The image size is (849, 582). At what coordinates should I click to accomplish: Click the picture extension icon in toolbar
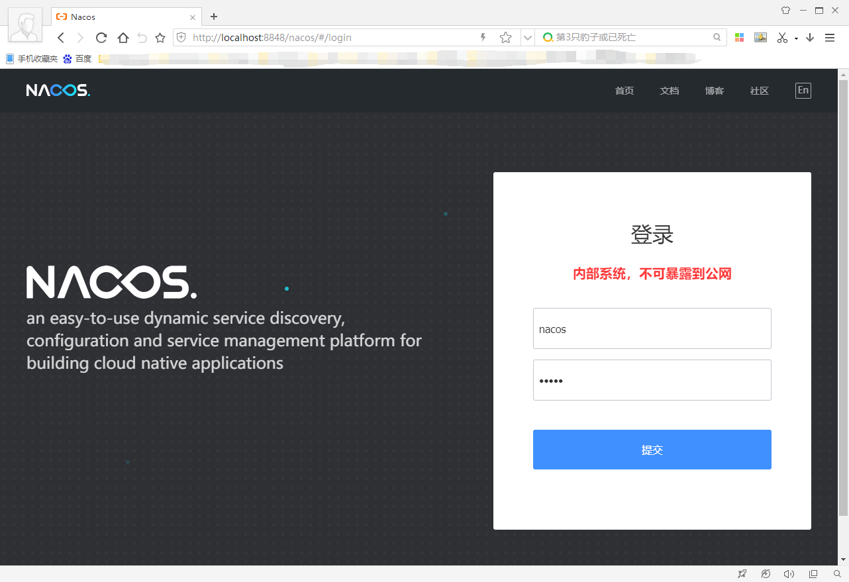[760, 38]
